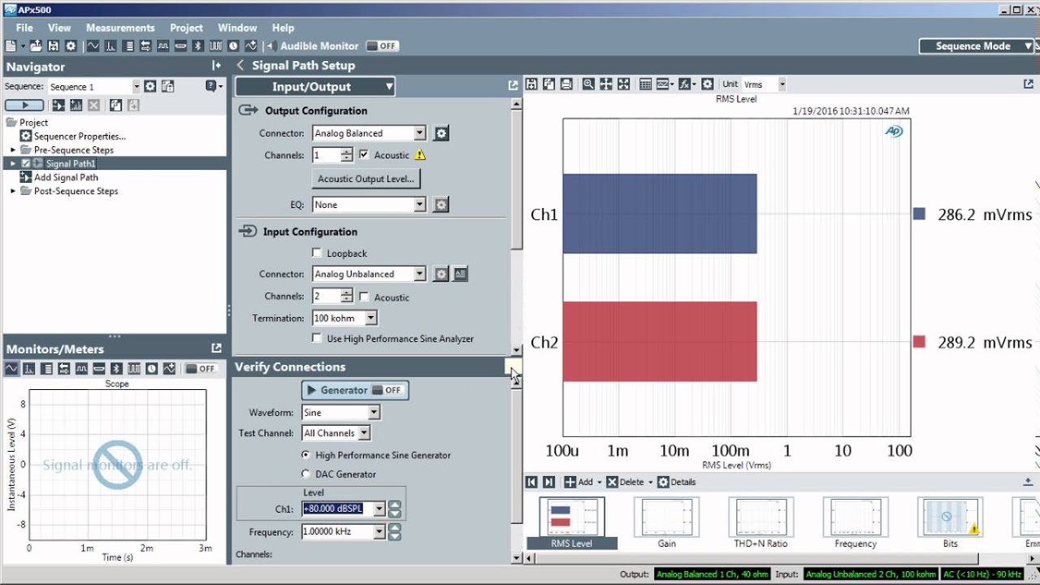Click the lock sequence icon beside the sequence gear

click(x=167, y=86)
